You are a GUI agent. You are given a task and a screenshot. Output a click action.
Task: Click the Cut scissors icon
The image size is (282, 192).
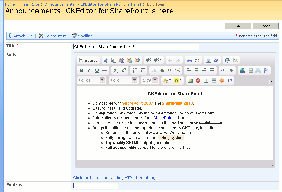click(x=106, y=61)
